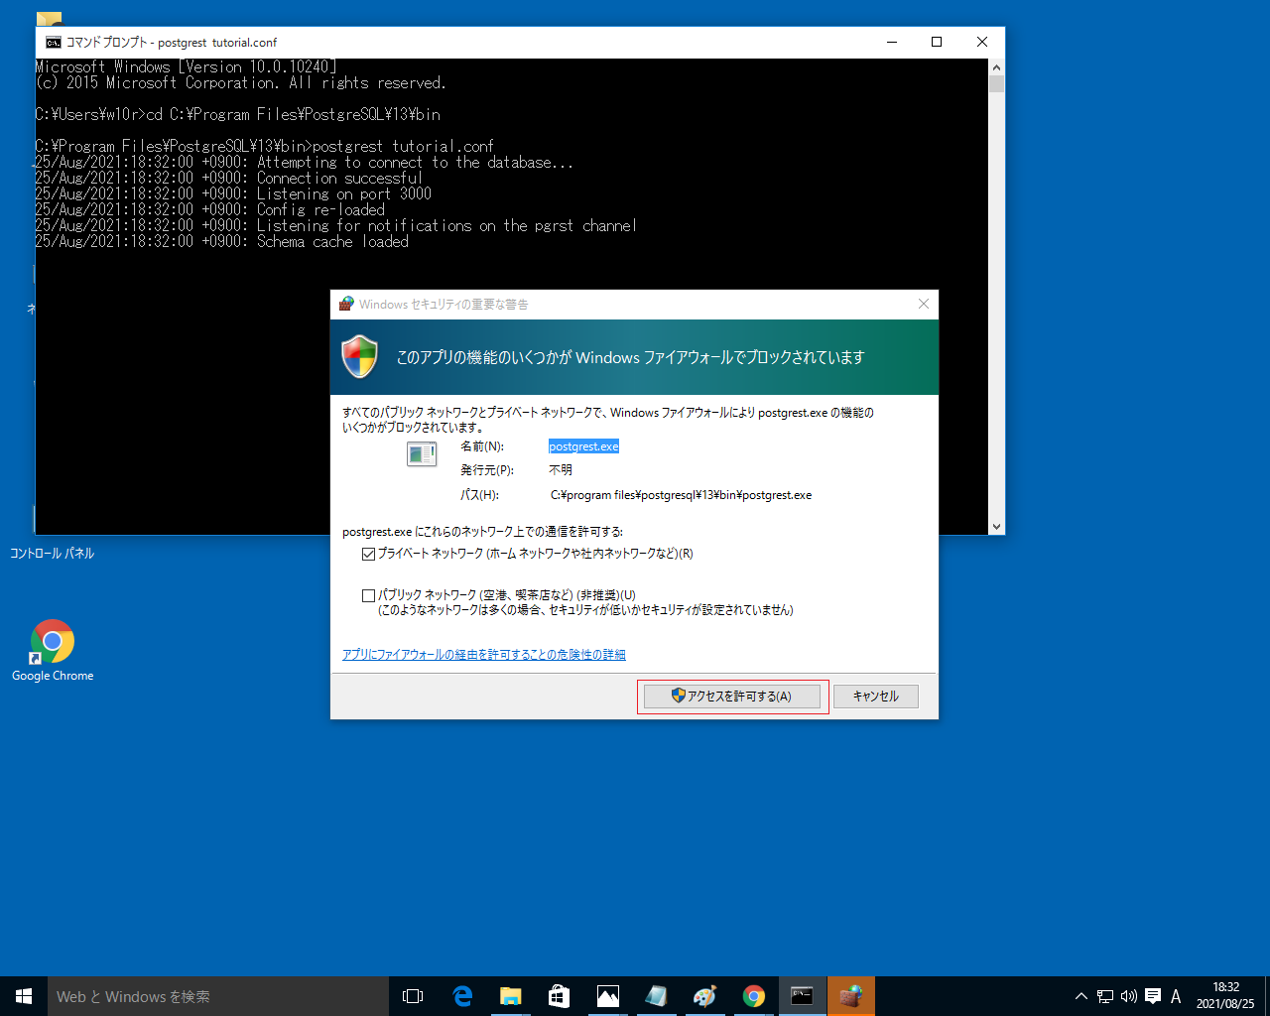Minimize the Command Prompt window
This screenshot has height=1016, width=1270.
[x=891, y=42]
